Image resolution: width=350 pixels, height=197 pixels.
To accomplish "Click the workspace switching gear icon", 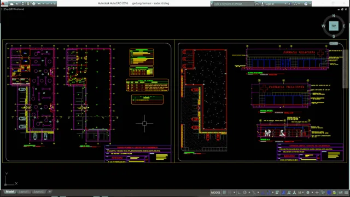I will pos(308,193).
